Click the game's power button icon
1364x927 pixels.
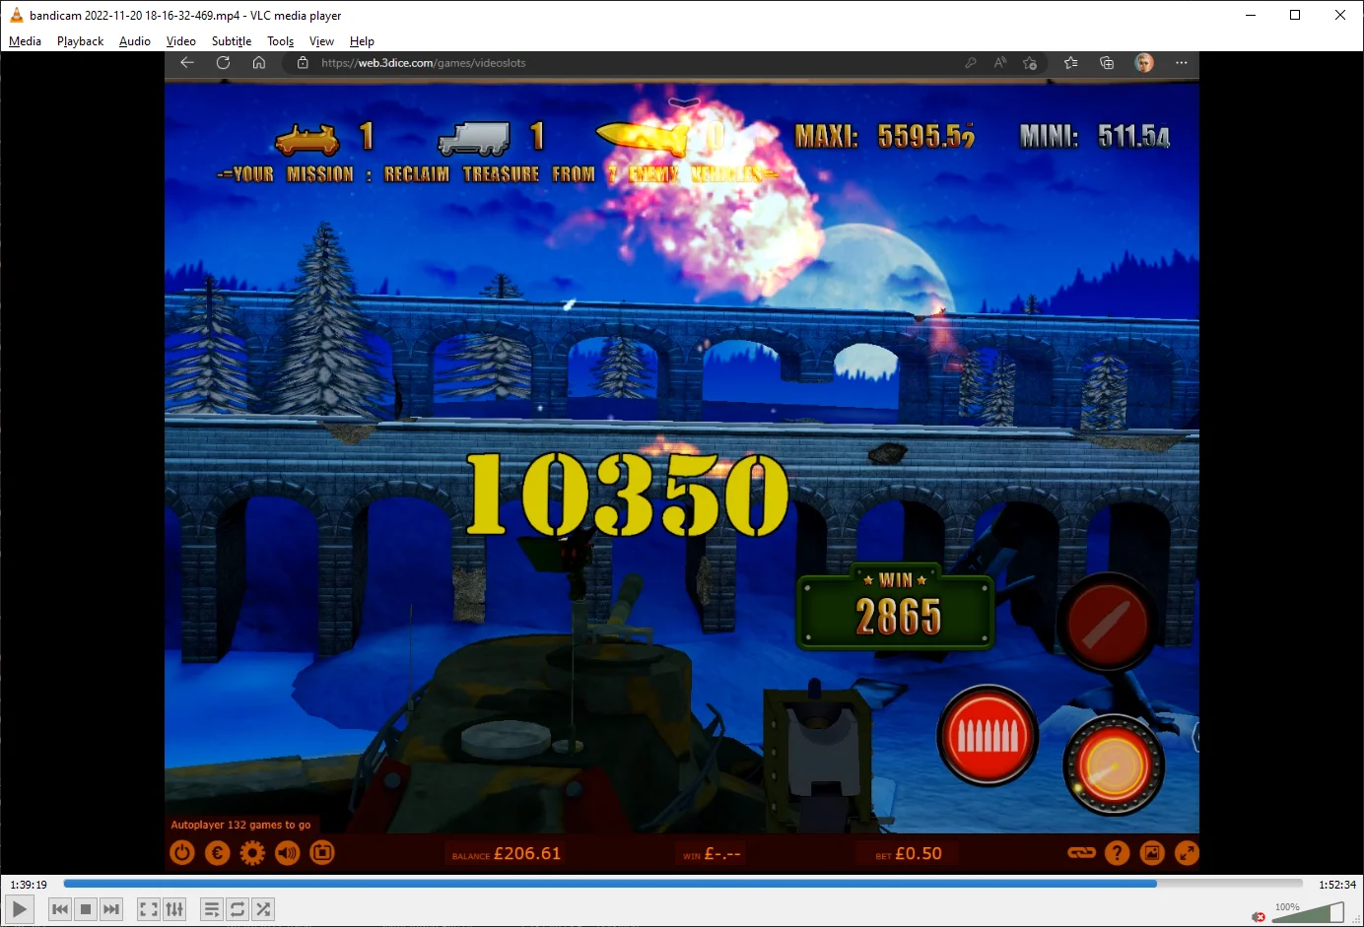[182, 853]
